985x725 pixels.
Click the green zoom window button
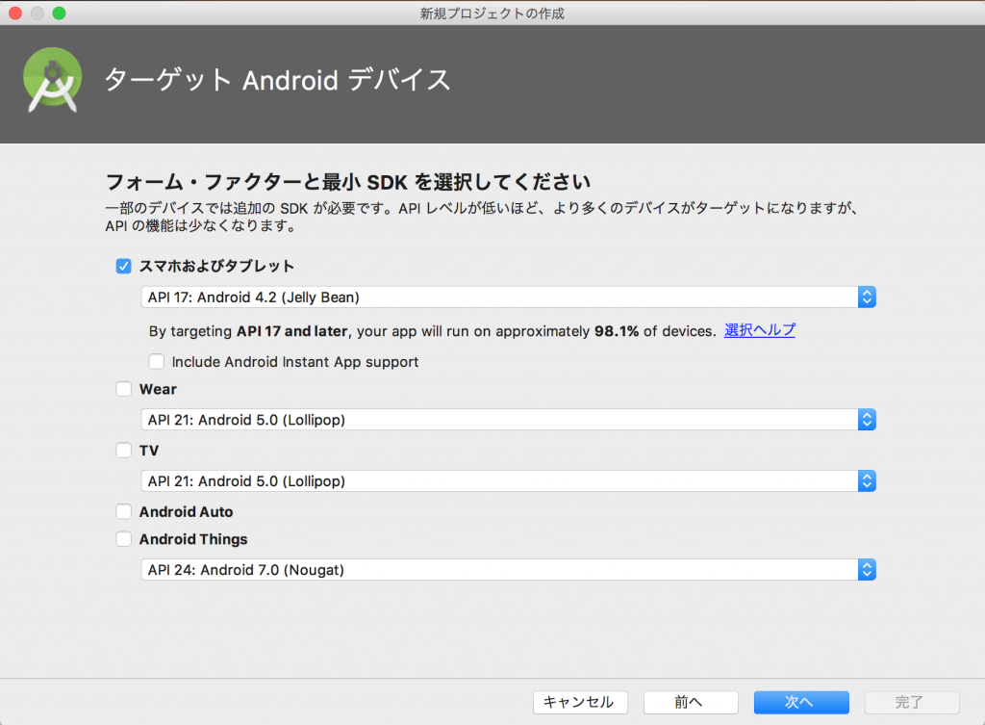pos(59,13)
